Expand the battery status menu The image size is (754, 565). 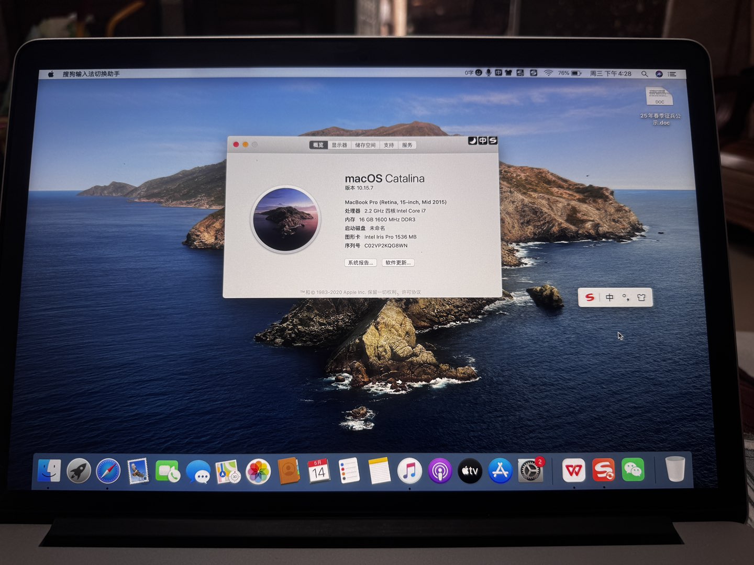(576, 73)
